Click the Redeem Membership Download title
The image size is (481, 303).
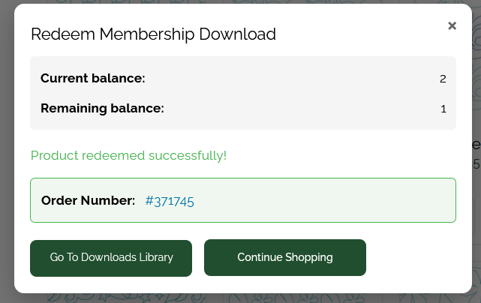[153, 34]
